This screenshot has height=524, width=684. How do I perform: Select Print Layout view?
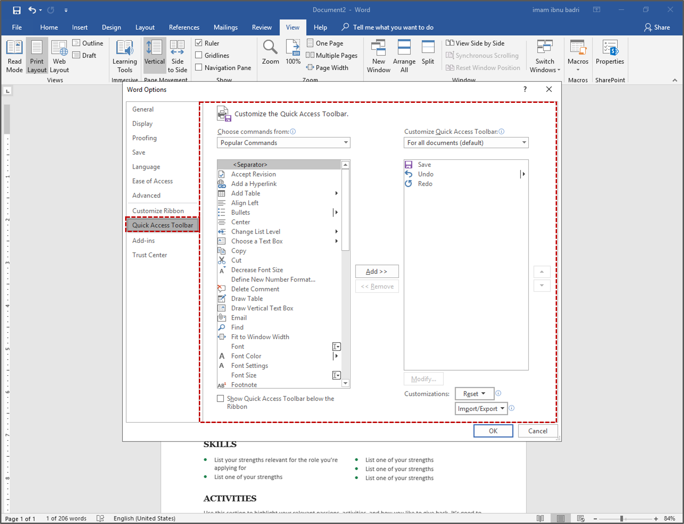click(37, 56)
